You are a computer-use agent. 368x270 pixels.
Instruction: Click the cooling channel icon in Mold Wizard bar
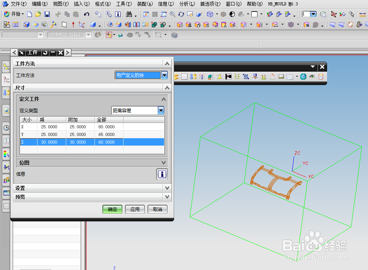246,77
